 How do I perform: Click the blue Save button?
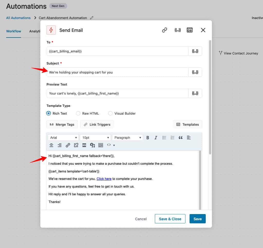pyautogui.click(x=198, y=219)
